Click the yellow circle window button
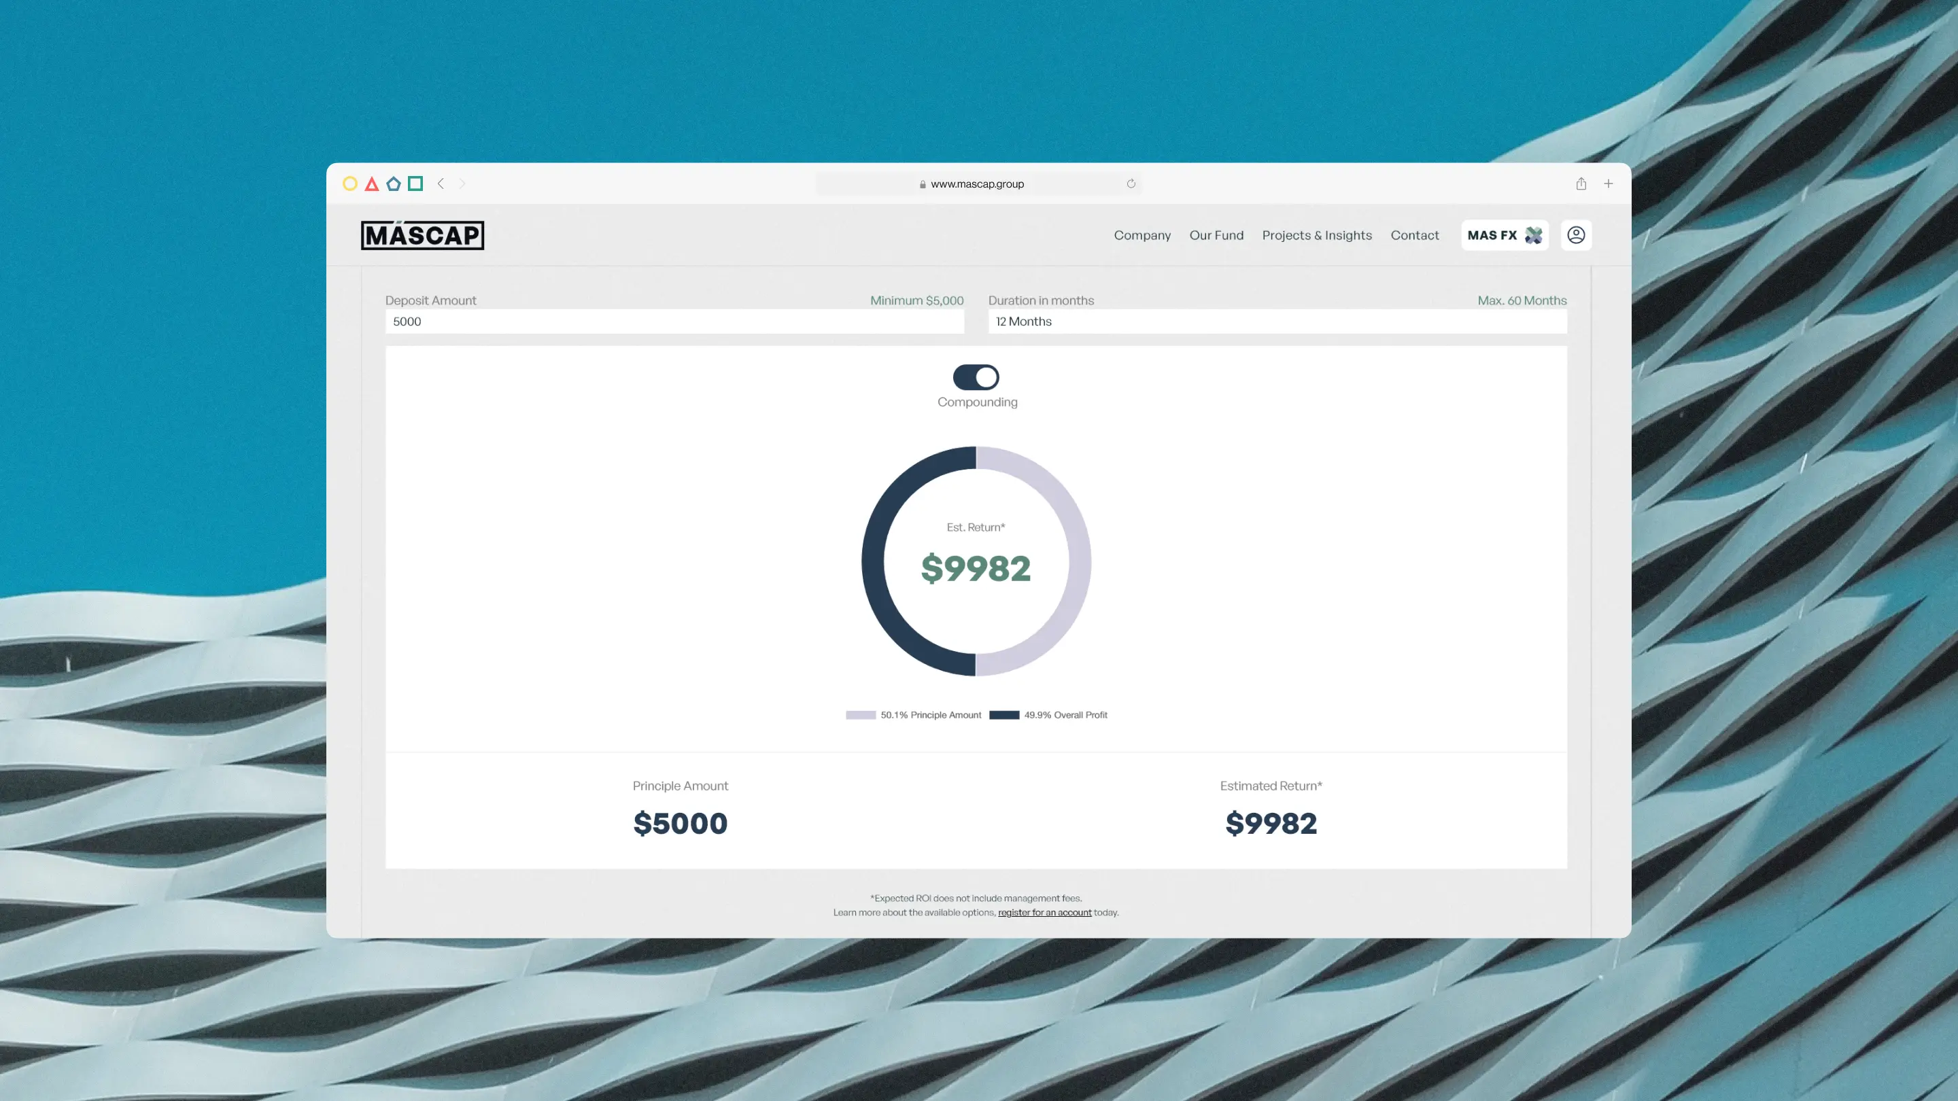This screenshot has width=1958, height=1101. 349,184
